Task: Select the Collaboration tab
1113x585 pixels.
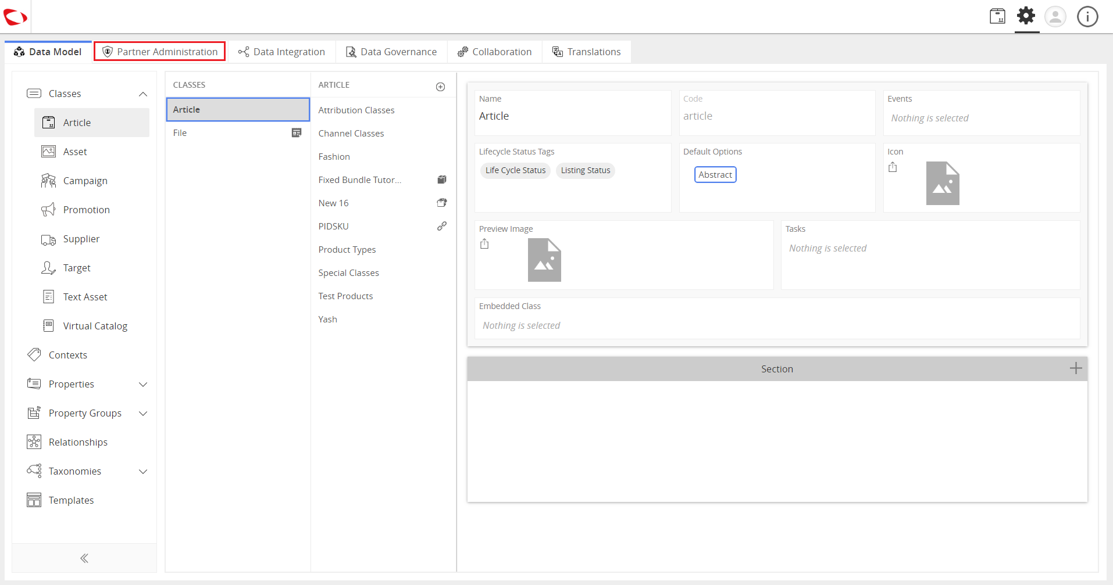Action: pyautogui.click(x=495, y=52)
